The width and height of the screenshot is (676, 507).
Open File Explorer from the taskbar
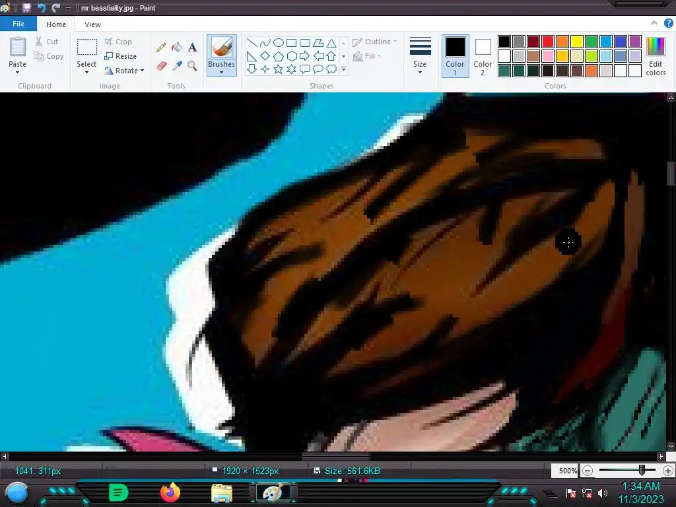222,493
